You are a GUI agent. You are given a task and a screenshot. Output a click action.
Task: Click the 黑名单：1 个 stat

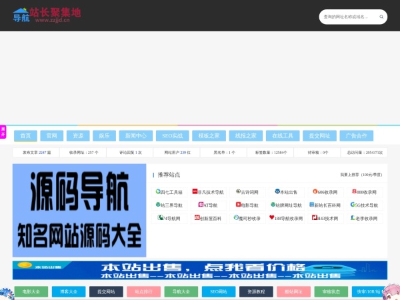[x=224, y=153]
